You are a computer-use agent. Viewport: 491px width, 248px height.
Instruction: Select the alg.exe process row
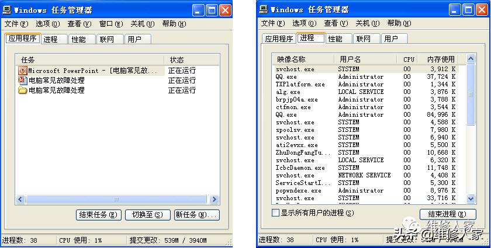click(x=365, y=92)
